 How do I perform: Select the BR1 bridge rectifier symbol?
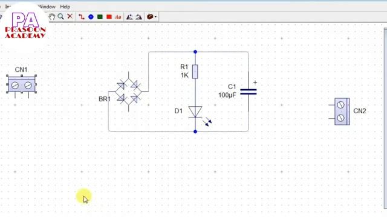(x=128, y=92)
